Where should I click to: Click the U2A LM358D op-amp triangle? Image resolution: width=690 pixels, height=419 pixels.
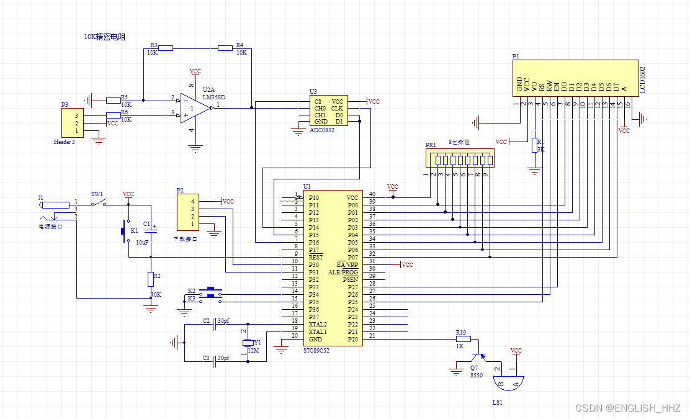(x=195, y=108)
